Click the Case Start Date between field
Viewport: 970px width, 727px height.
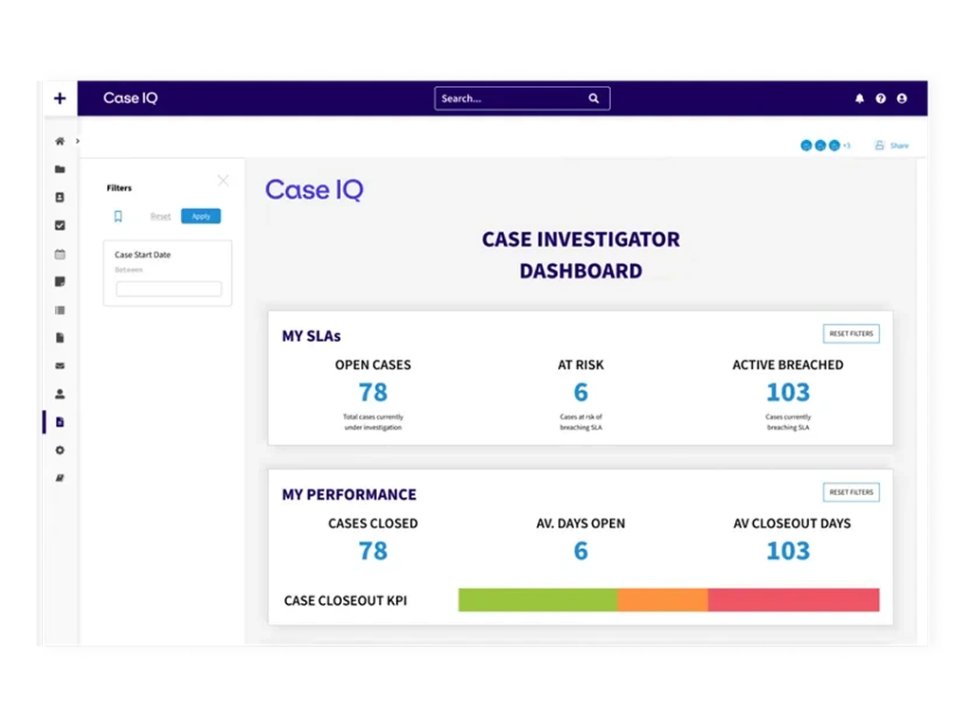pyautogui.click(x=169, y=289)
